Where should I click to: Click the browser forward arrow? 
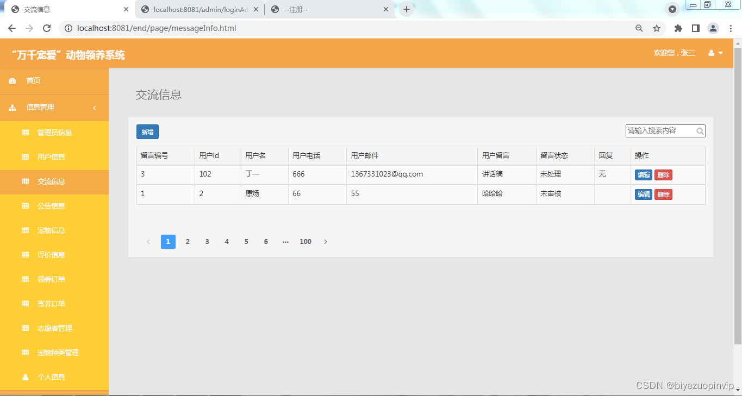(29, 28)
